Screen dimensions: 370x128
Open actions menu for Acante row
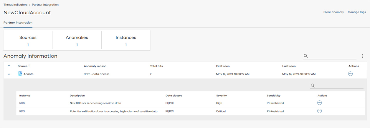pyautogui.click(x=350, y=74)
